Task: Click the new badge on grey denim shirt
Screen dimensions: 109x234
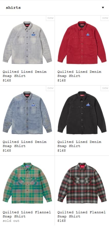Action: [x=50, y=18]
